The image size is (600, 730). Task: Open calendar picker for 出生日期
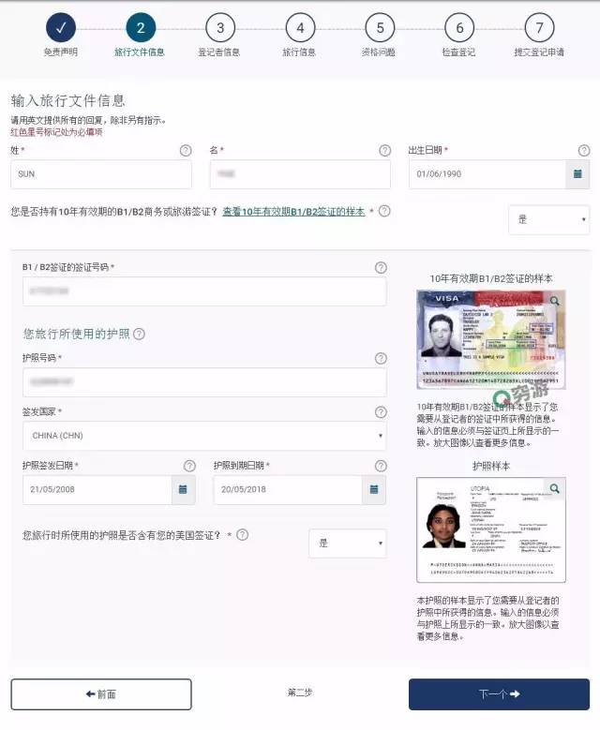point(577,174)
